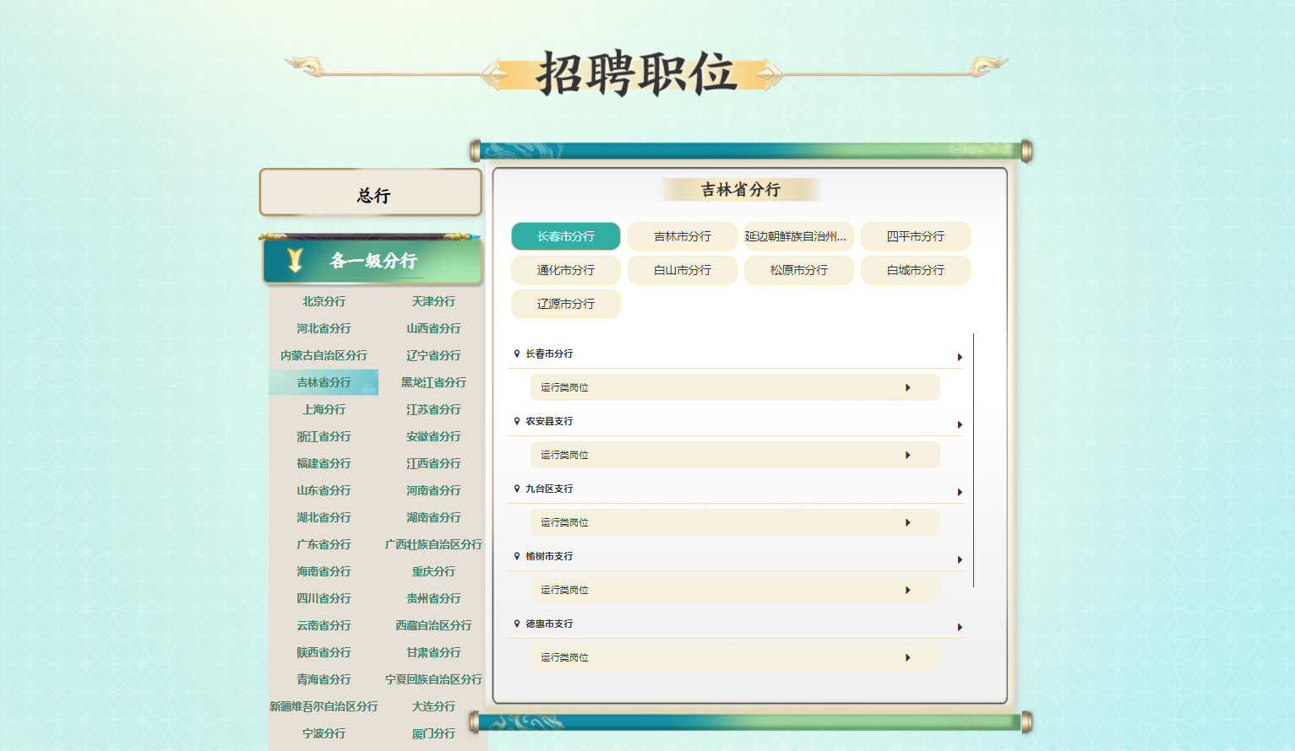
Task: Select the 吉林市分行 branch tab
Action: tap(683, 236)
